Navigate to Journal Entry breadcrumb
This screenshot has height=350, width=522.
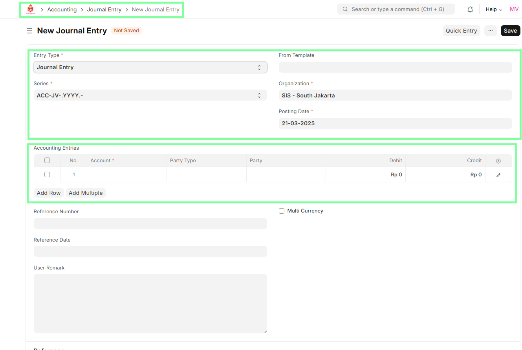pyautogui.click(x=104, y=9)
